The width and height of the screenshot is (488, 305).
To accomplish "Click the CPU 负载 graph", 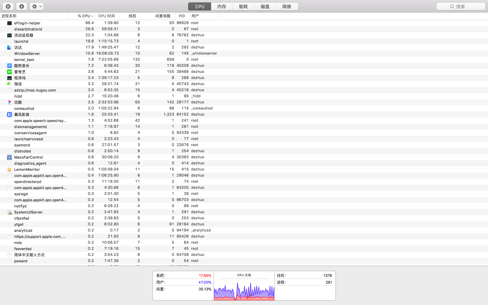I will (244, 289).
